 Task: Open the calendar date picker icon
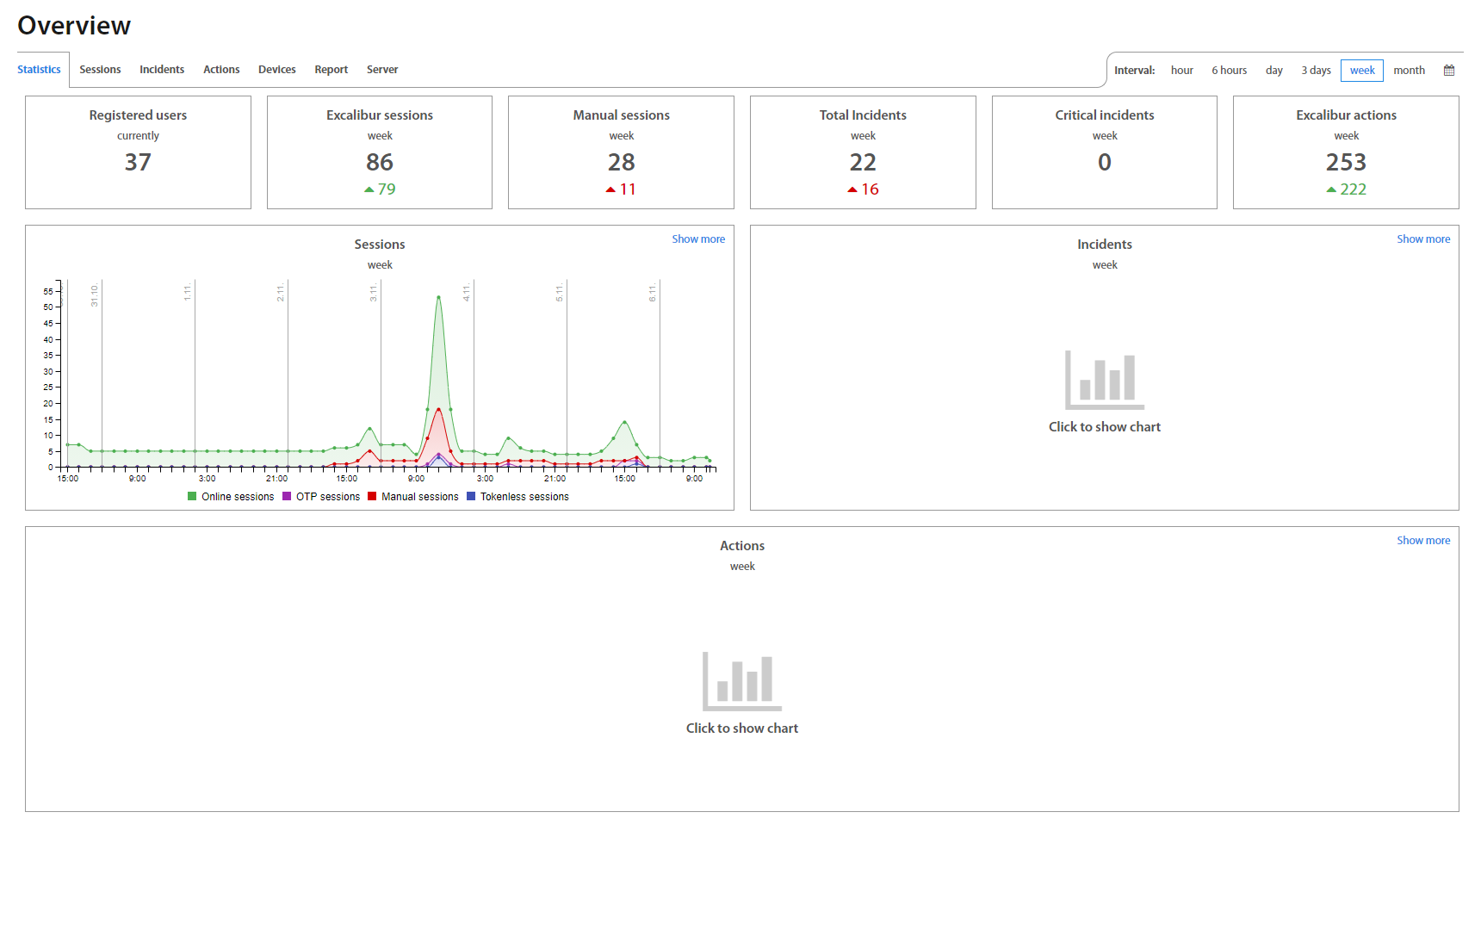1449,71
